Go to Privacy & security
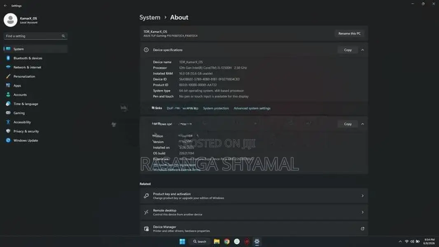 (x=35, y=131)
